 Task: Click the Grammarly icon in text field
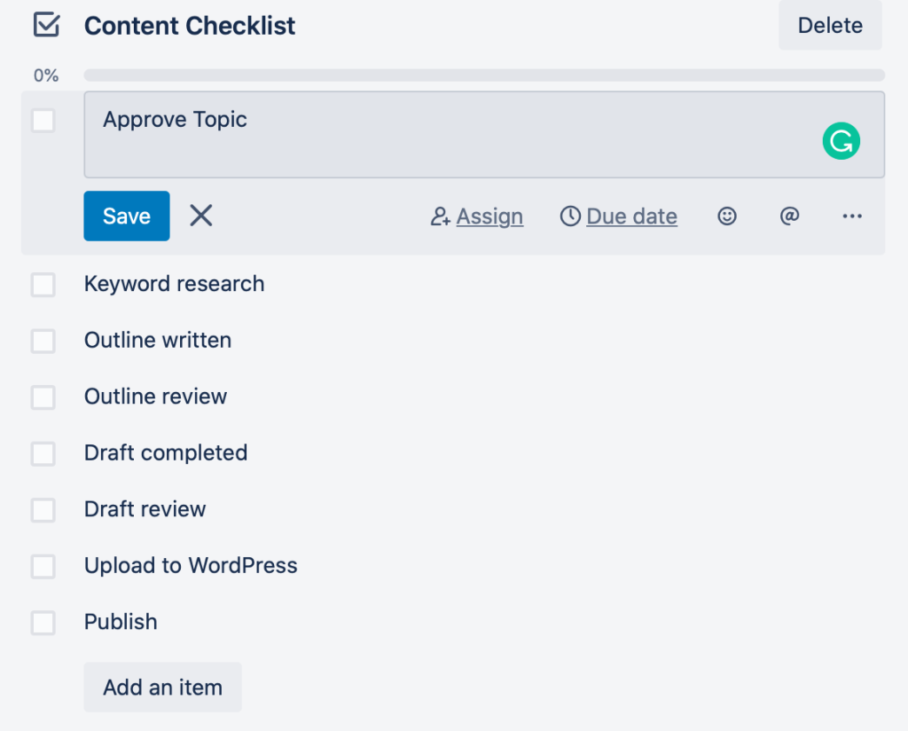[841, 141]
